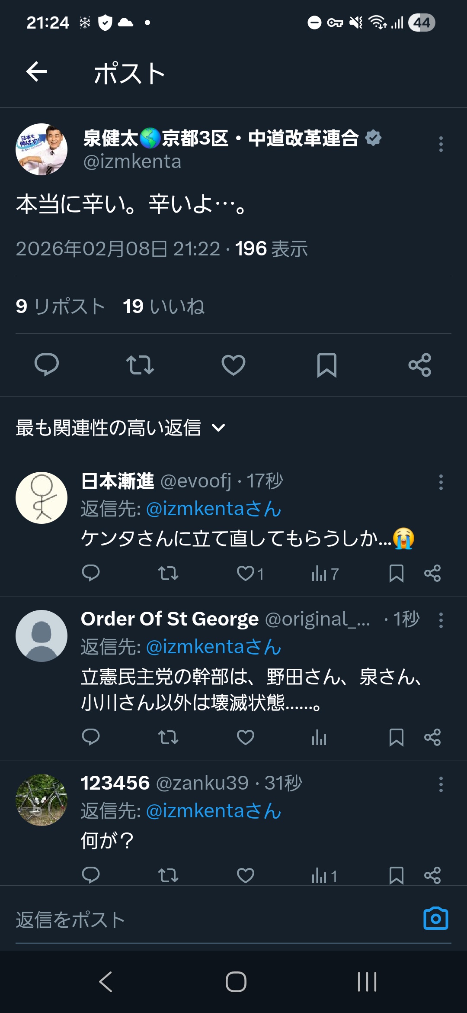The height and width of the screenshot is (1013, 467).
Task: Open the camera icon in reply bar
Action: [x=435, y=918]
